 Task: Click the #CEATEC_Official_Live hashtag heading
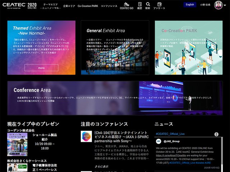click(x=170, y=134)
